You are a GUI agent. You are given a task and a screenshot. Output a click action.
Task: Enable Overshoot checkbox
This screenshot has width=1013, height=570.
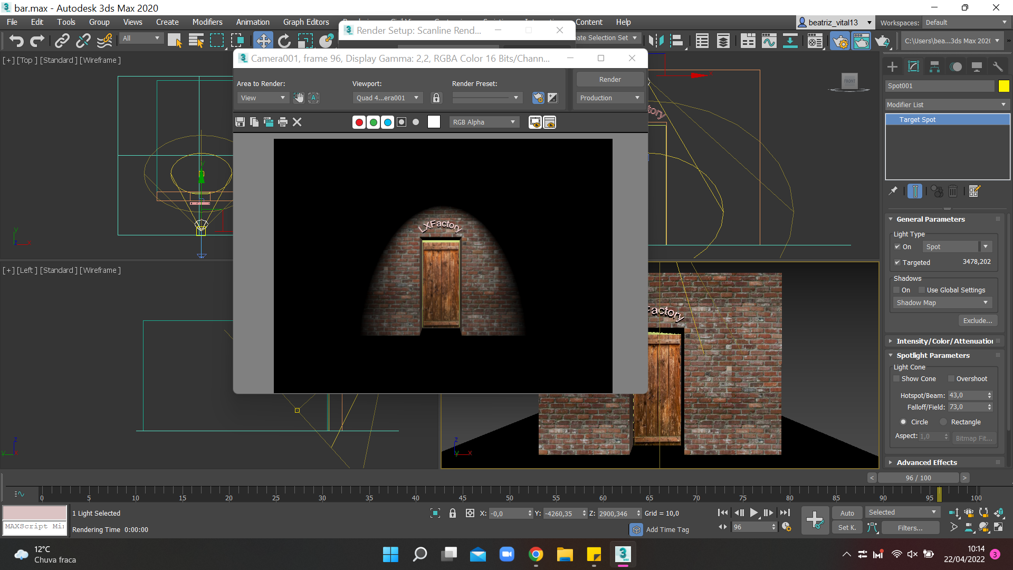pyautogui.click(x=951, y=378)
